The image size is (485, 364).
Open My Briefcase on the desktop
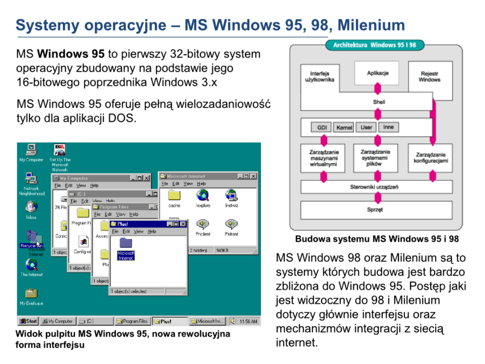pyautogui.click(x=31, y=293)
